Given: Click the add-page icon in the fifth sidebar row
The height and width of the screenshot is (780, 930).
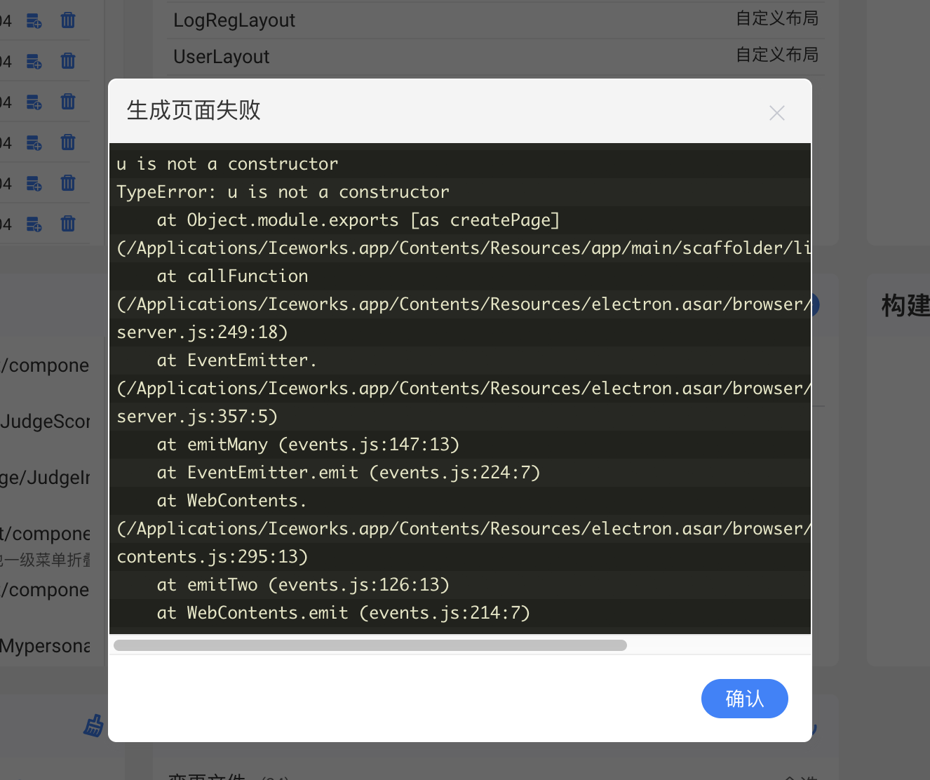Looking at the screenshot, I should tap(34, 183).
